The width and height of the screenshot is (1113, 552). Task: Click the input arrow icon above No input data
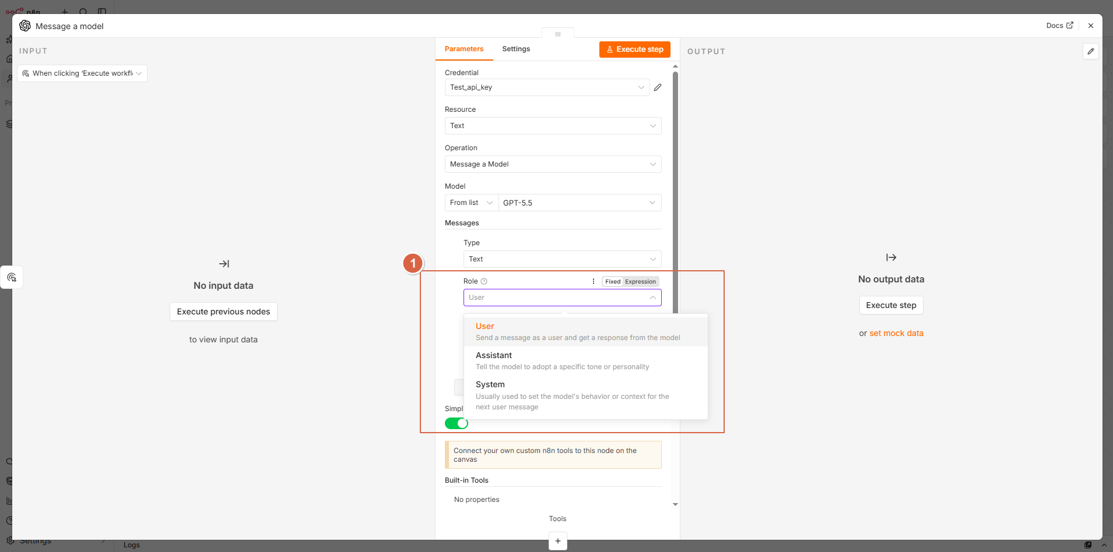pos(224,264)
